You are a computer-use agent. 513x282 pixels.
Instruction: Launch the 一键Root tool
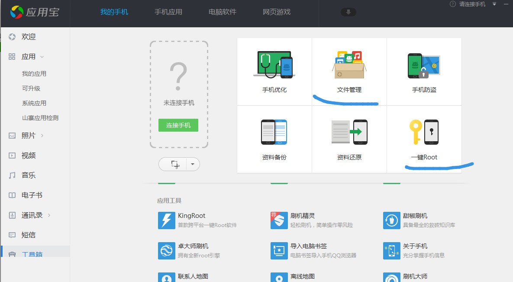click(x=424, y=139)
